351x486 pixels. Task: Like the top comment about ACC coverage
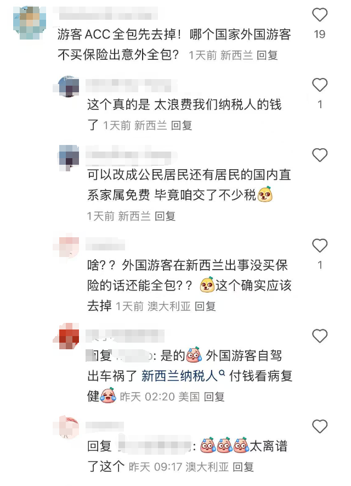320,15
